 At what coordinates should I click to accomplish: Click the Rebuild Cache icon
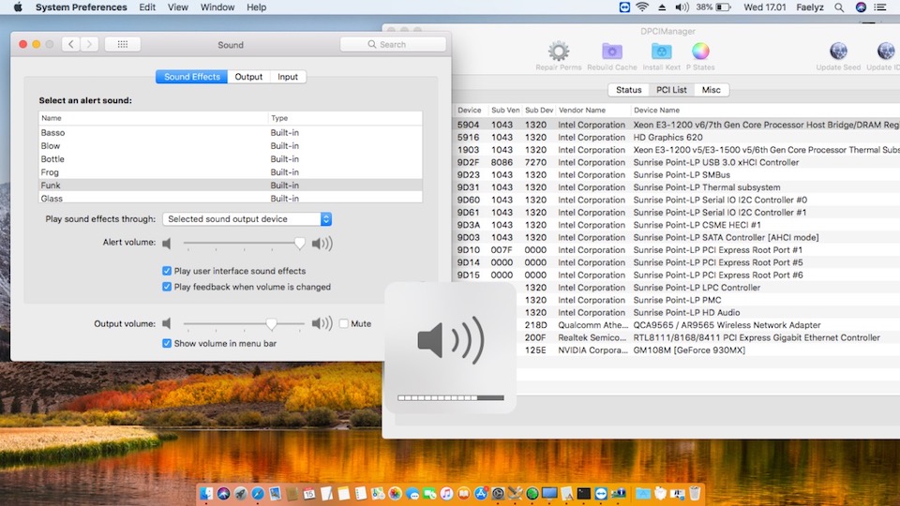[x=611, y=52]
